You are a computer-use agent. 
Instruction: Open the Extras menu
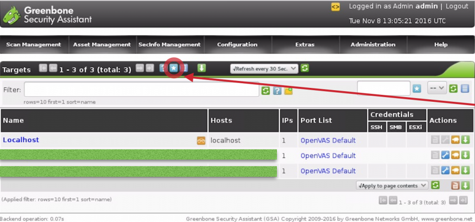tap(305, 44)
